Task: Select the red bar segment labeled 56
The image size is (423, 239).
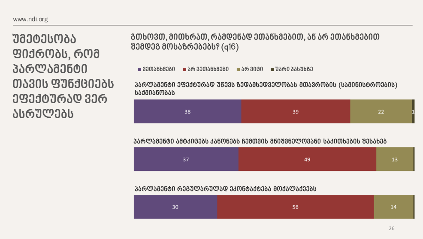Action: coord(295,207)
